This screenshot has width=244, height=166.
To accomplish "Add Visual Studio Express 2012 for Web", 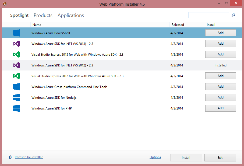I will (221, 76).
